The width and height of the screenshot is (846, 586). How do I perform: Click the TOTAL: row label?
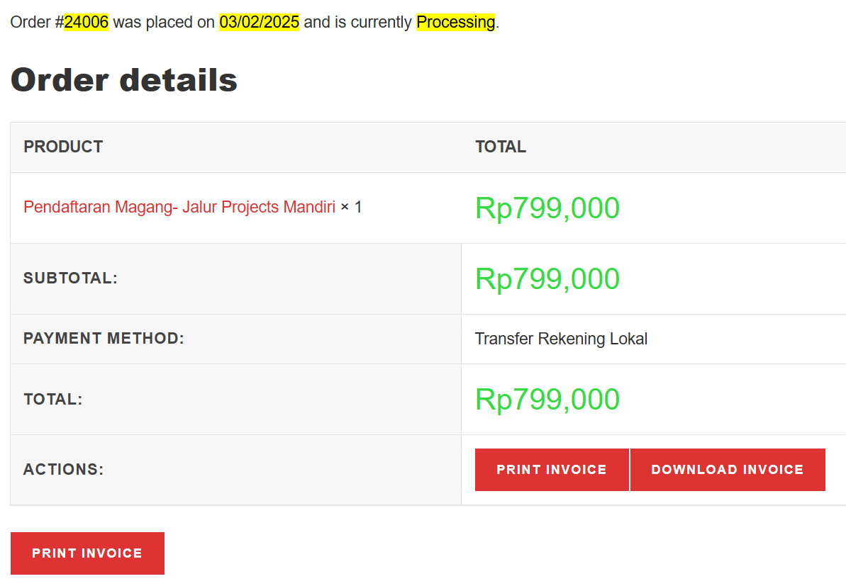pyautogui.click(x=53, y=399)
